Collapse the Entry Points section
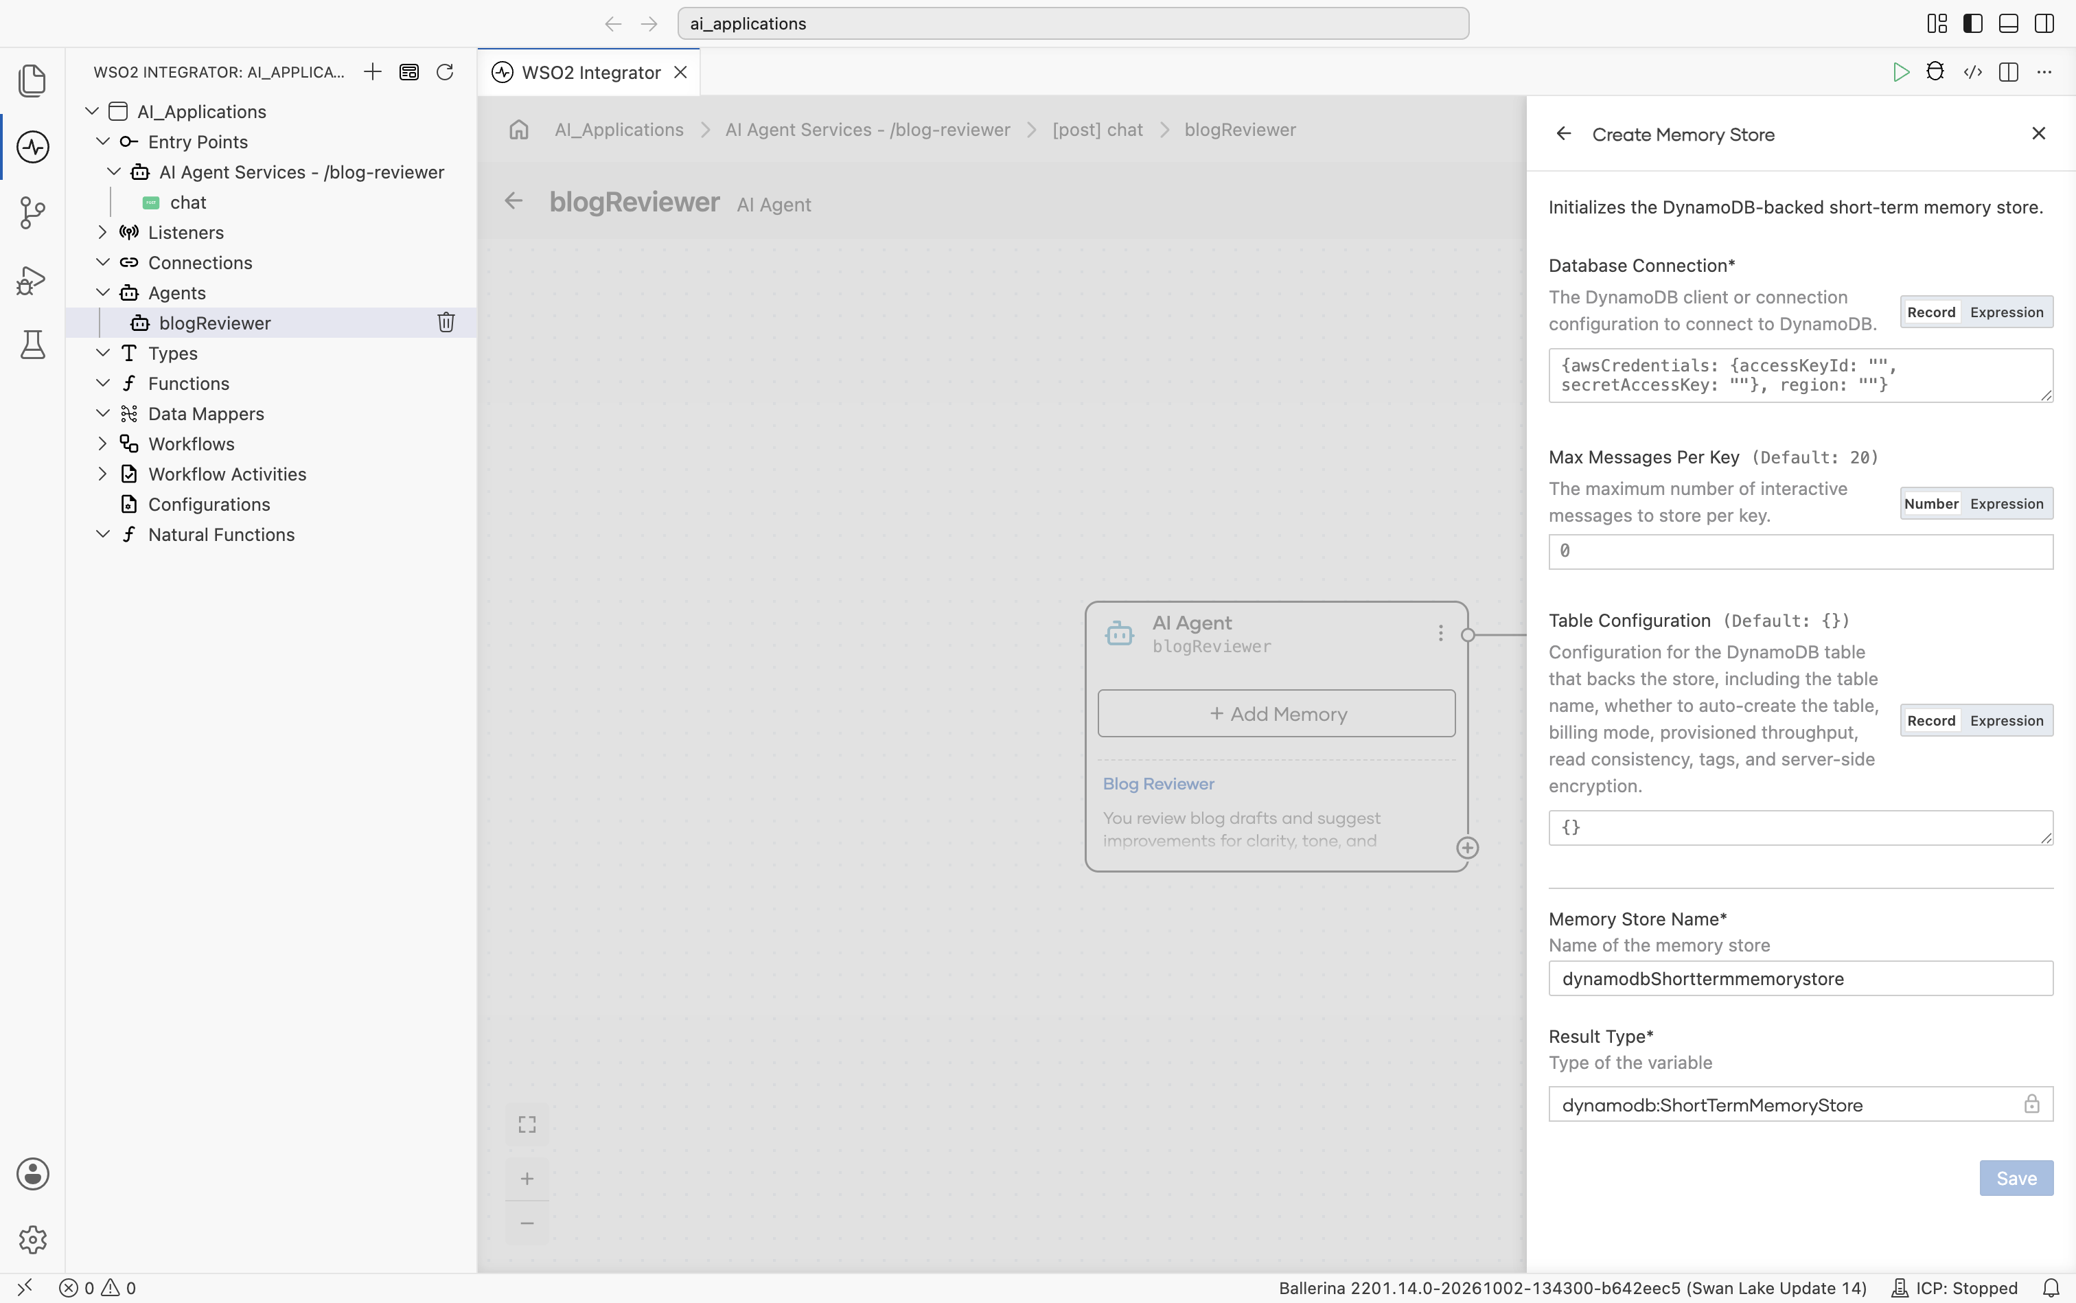Image resolution: width=2076 pixels, height=1303 pixels. tap(102, 141)
